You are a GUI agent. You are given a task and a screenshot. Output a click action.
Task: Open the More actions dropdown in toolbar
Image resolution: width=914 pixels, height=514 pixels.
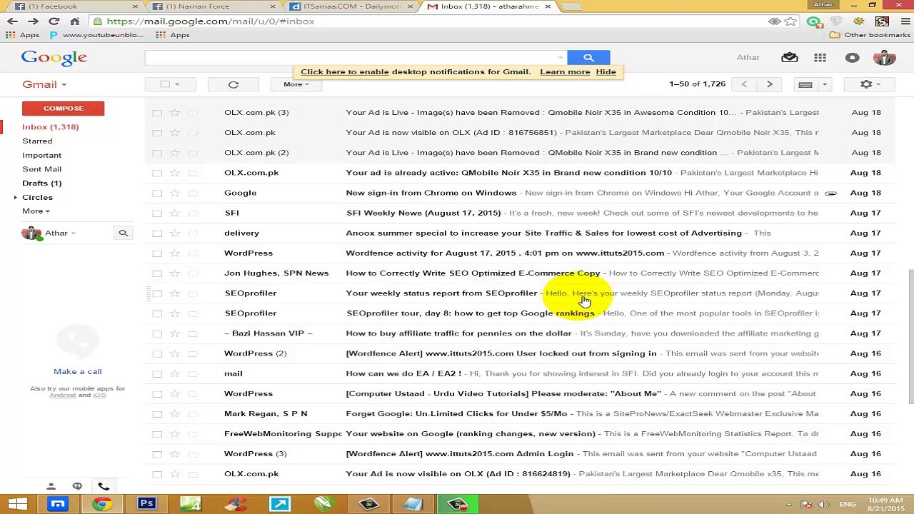click(296, 84)
